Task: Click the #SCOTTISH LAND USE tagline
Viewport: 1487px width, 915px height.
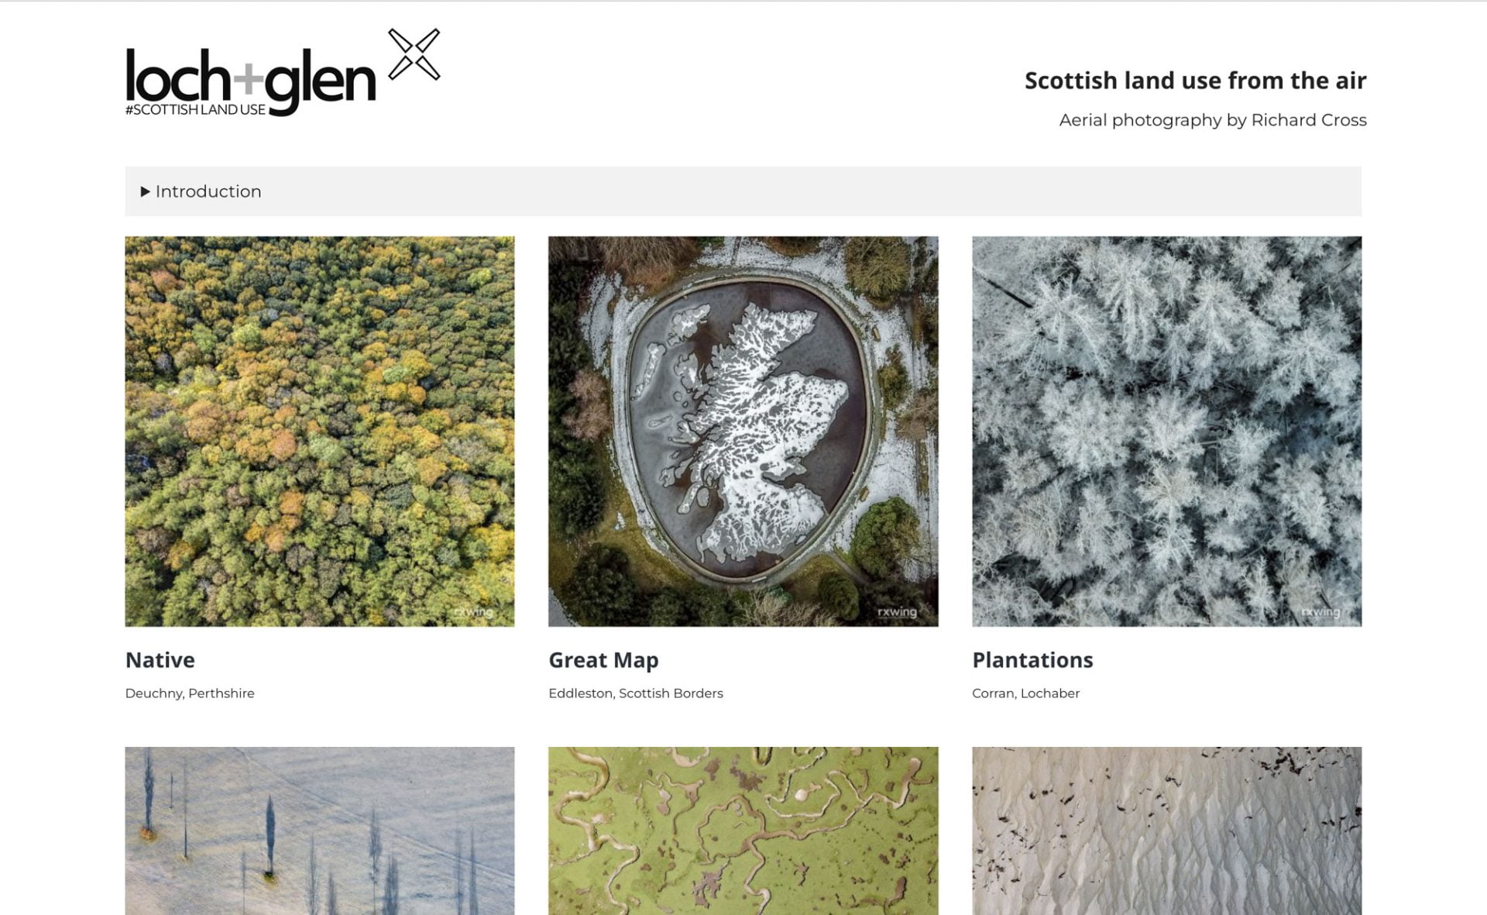Action: [195, 110]
